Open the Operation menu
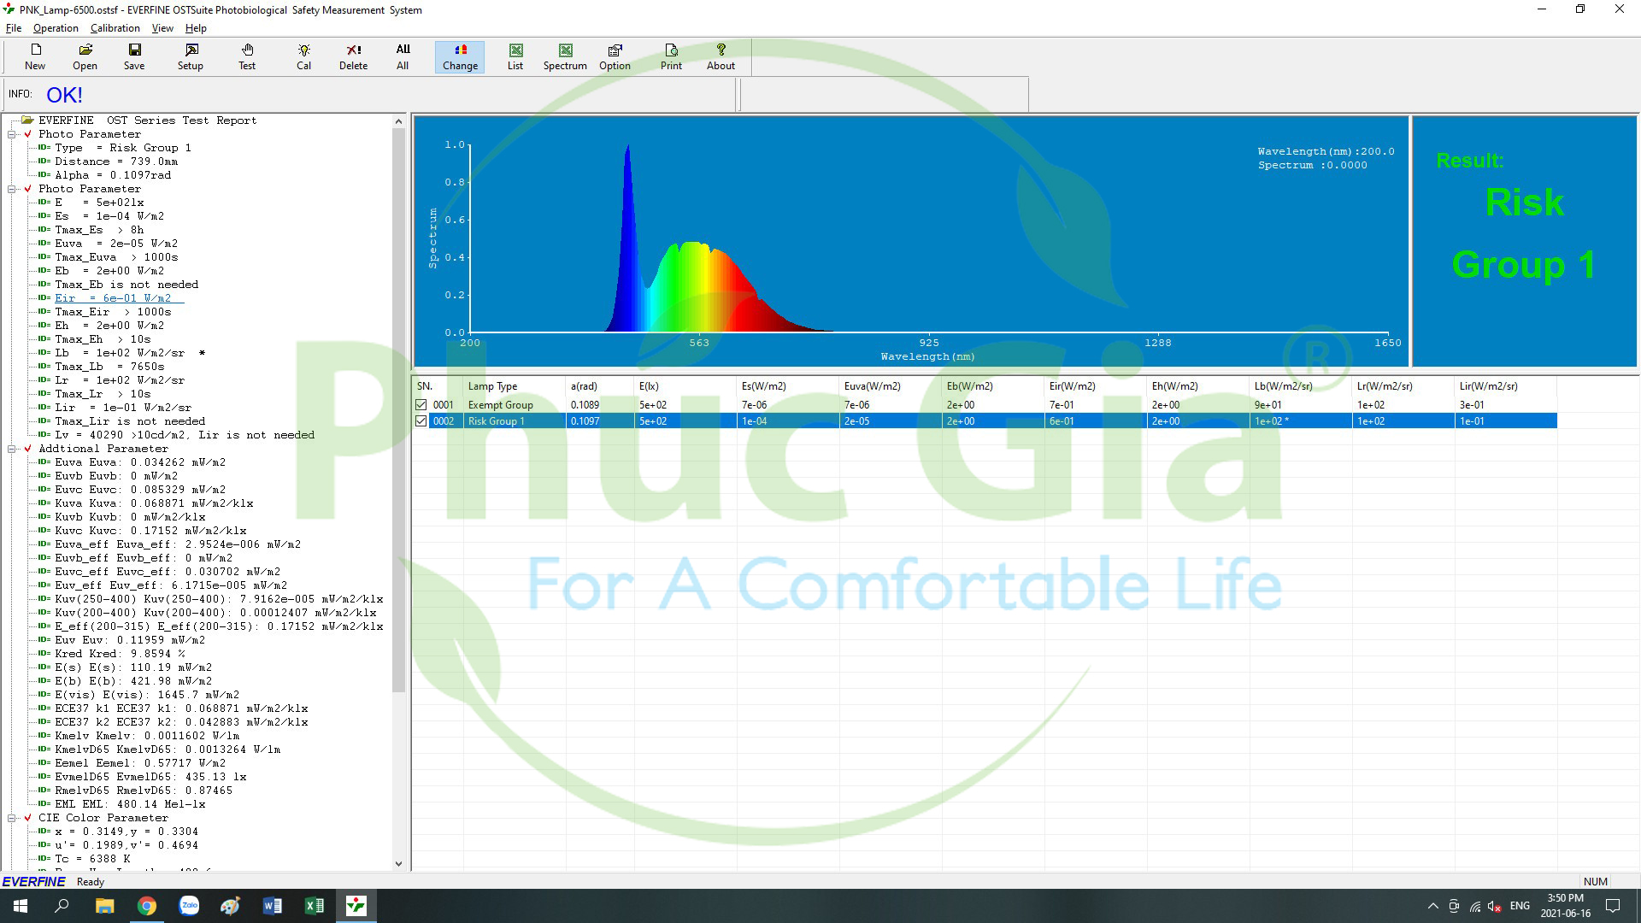 point(56,28)
